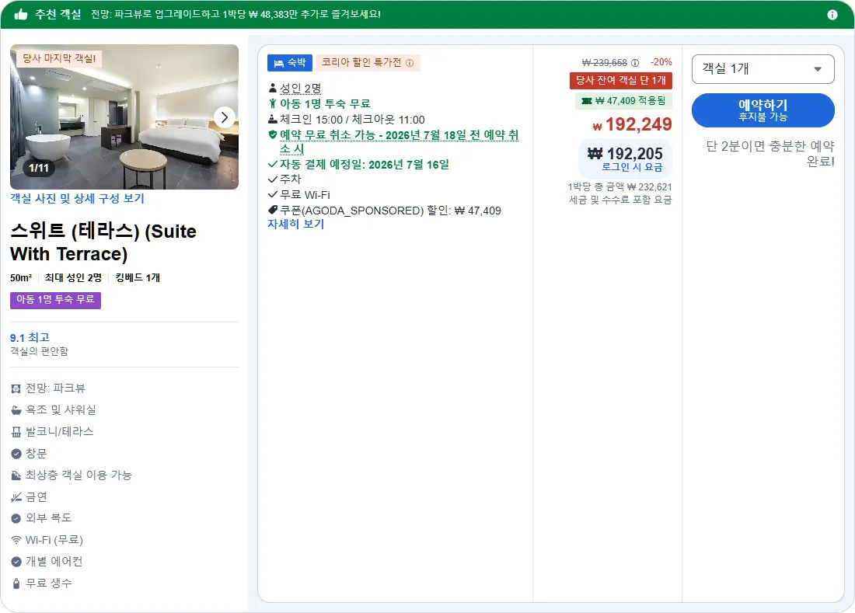Click the free cancellation policy link
855x613 pixels.
click(399, 141)
